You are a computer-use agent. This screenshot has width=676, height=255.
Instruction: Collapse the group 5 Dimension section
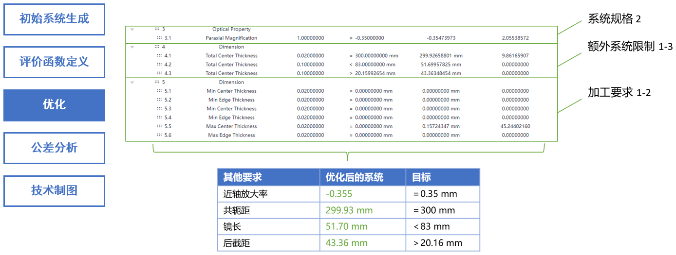pyautogui.click(x=132, y=83)
